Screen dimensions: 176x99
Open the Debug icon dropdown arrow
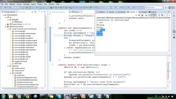[63, 7]
